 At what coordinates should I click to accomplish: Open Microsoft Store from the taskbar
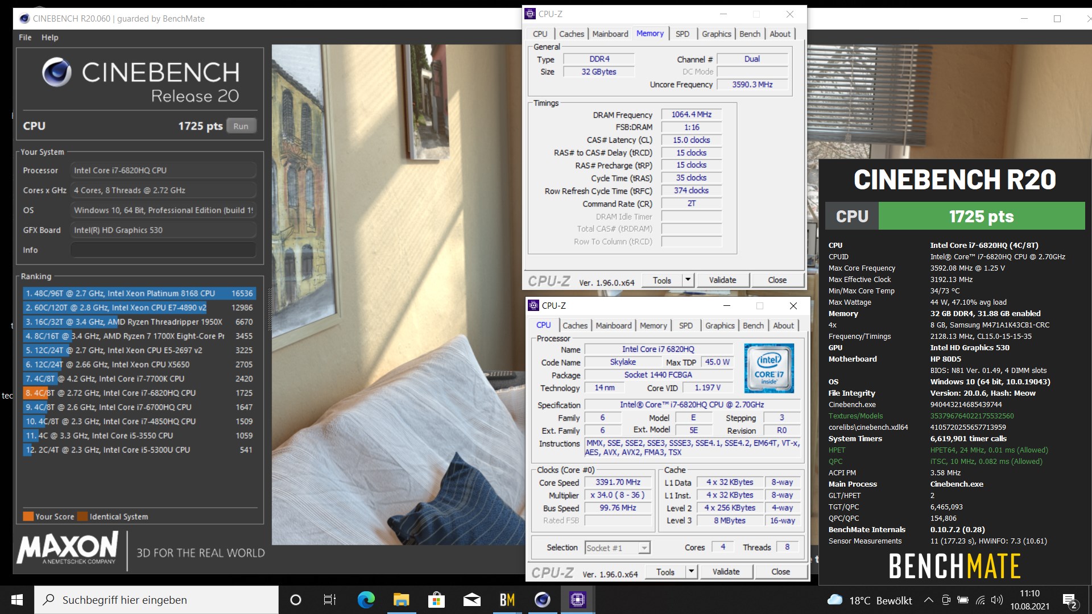click(436, 600)
